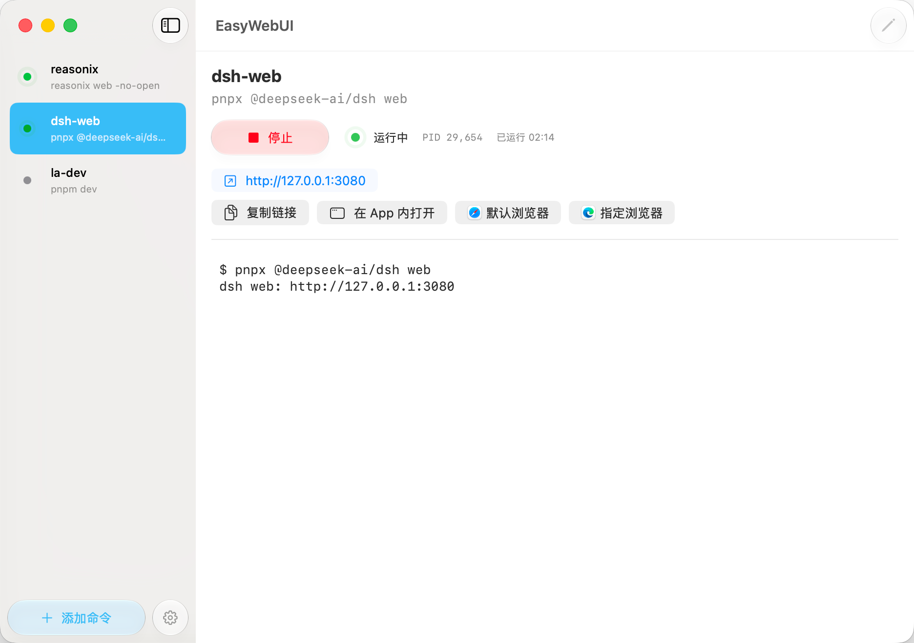Click 添加命令 button
The height and width of the screenshot is (643, 914).
[76, 618]
